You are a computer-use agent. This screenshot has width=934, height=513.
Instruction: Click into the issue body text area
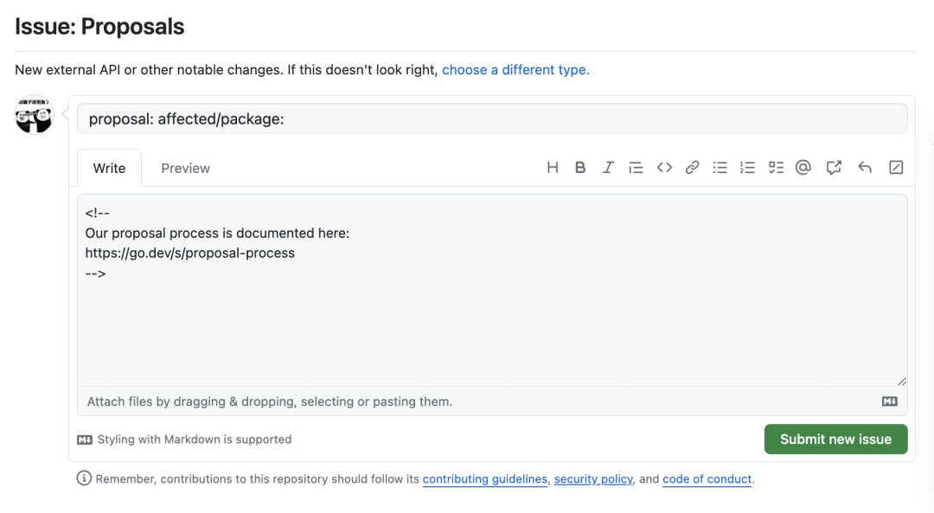tap(492, 290)
